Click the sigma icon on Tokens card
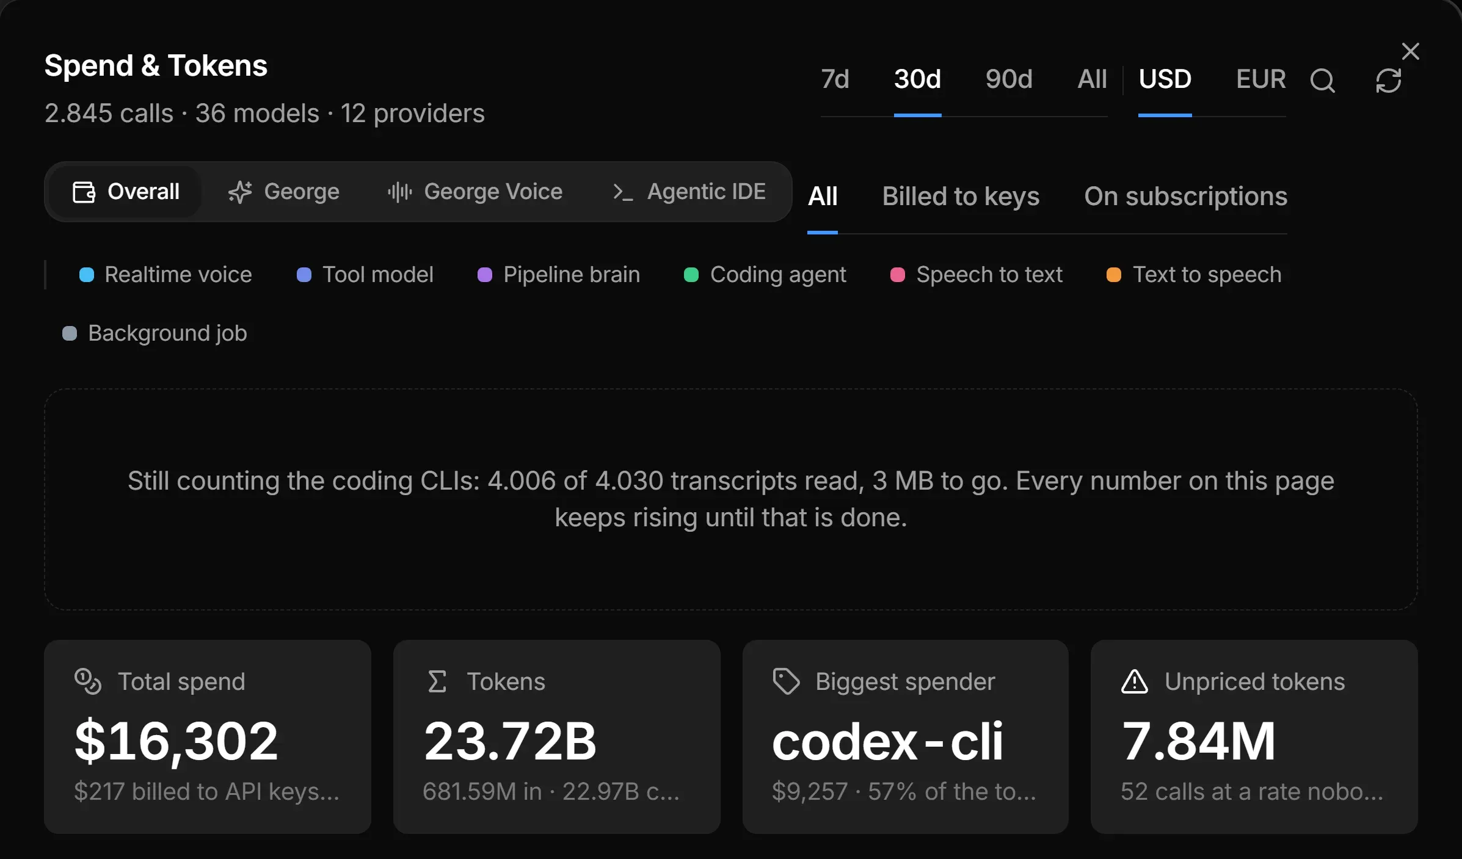The image size is (1462, 859). (437, 681)
